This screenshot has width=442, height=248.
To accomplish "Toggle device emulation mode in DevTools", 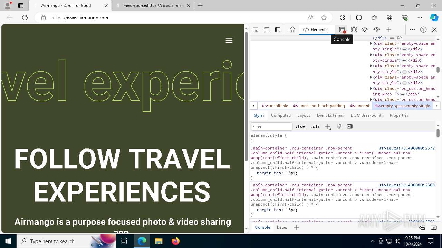I will [267, 30].
